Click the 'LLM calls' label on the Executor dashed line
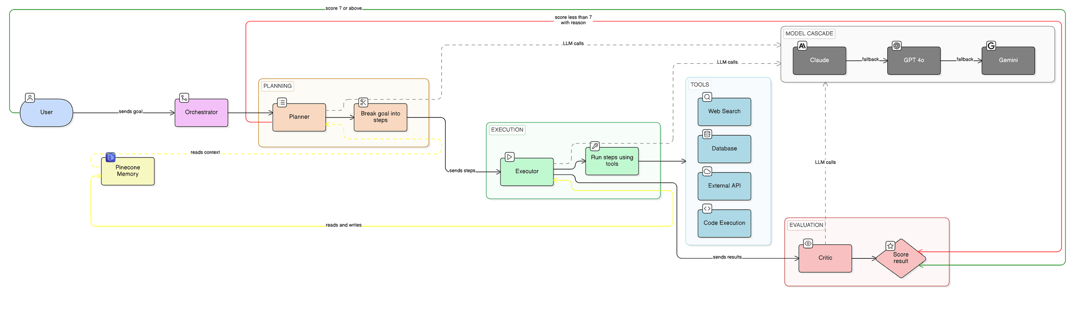 (x=727, y=62)
